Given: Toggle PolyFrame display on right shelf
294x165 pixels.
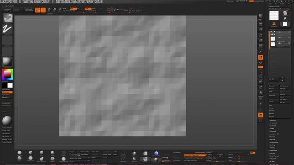Looking at the screenshot, I should (x=260, y=98).
